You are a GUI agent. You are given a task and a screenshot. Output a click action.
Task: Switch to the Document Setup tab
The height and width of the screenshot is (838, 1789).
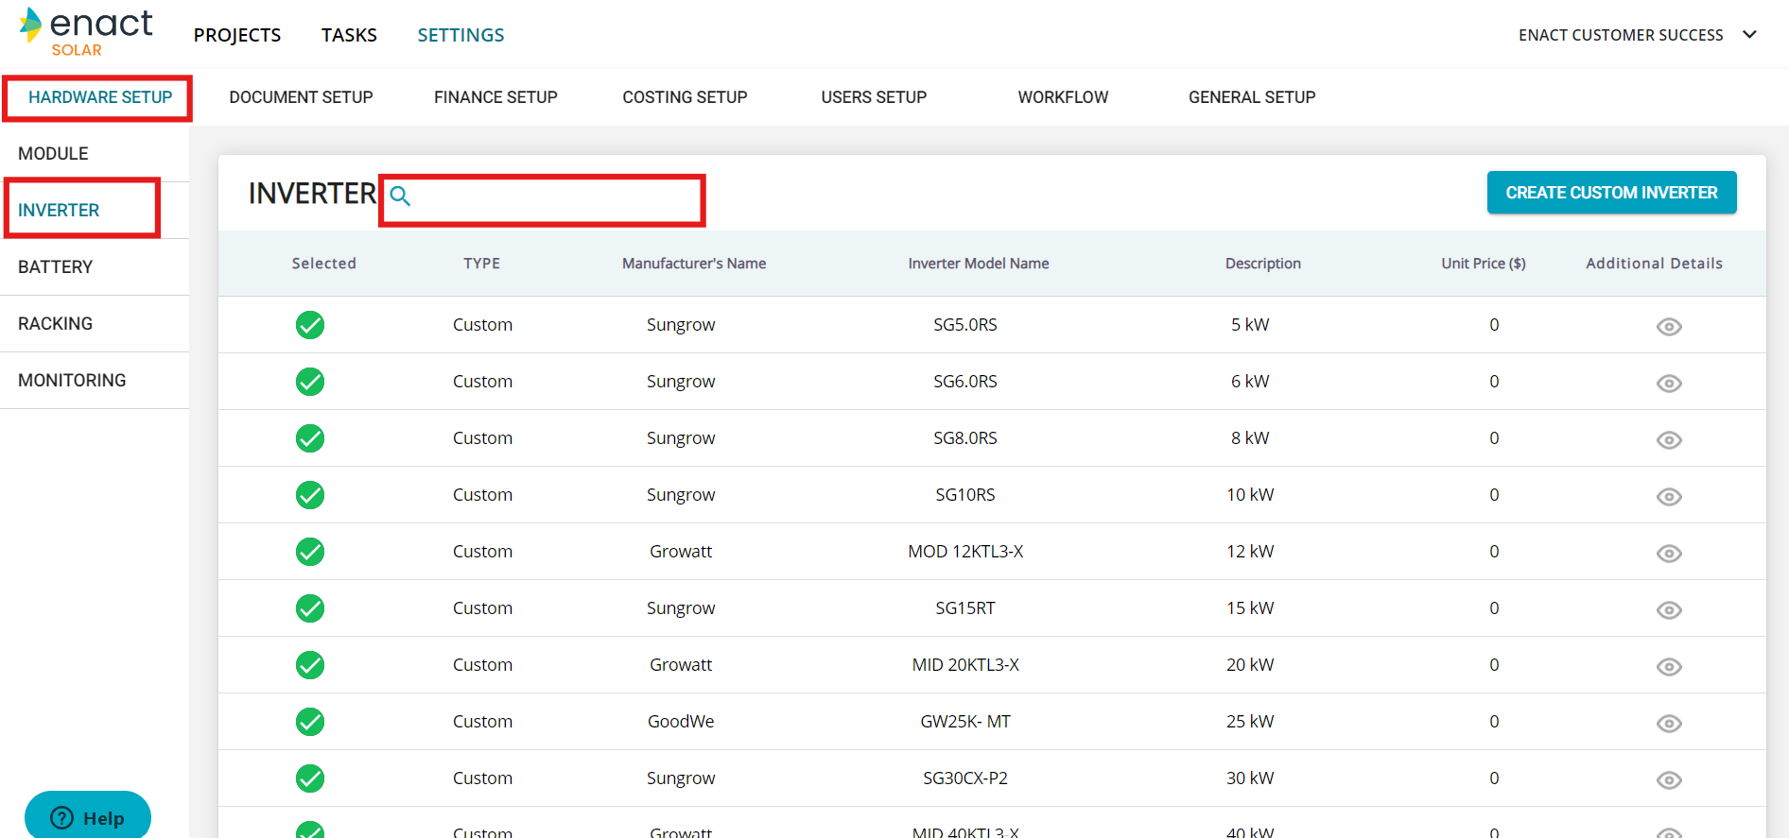301,97
